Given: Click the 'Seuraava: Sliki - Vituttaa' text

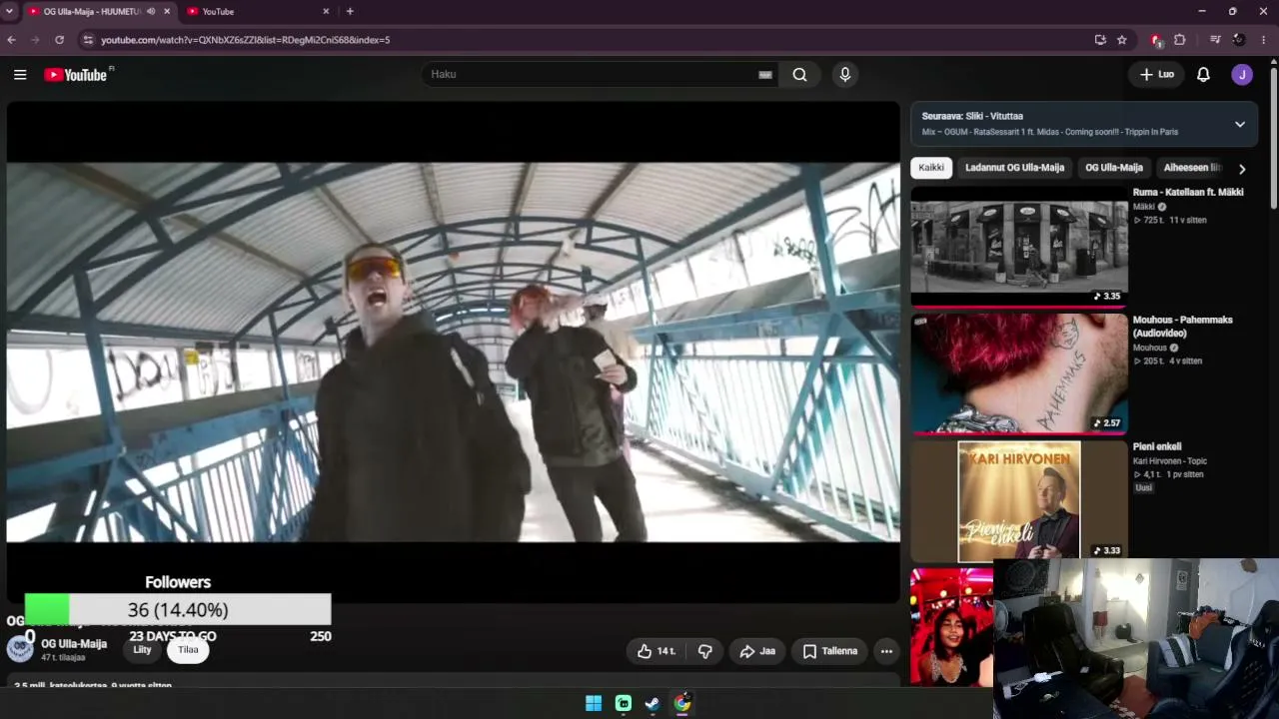Looking at the screenshot, I should coord(972,116).
